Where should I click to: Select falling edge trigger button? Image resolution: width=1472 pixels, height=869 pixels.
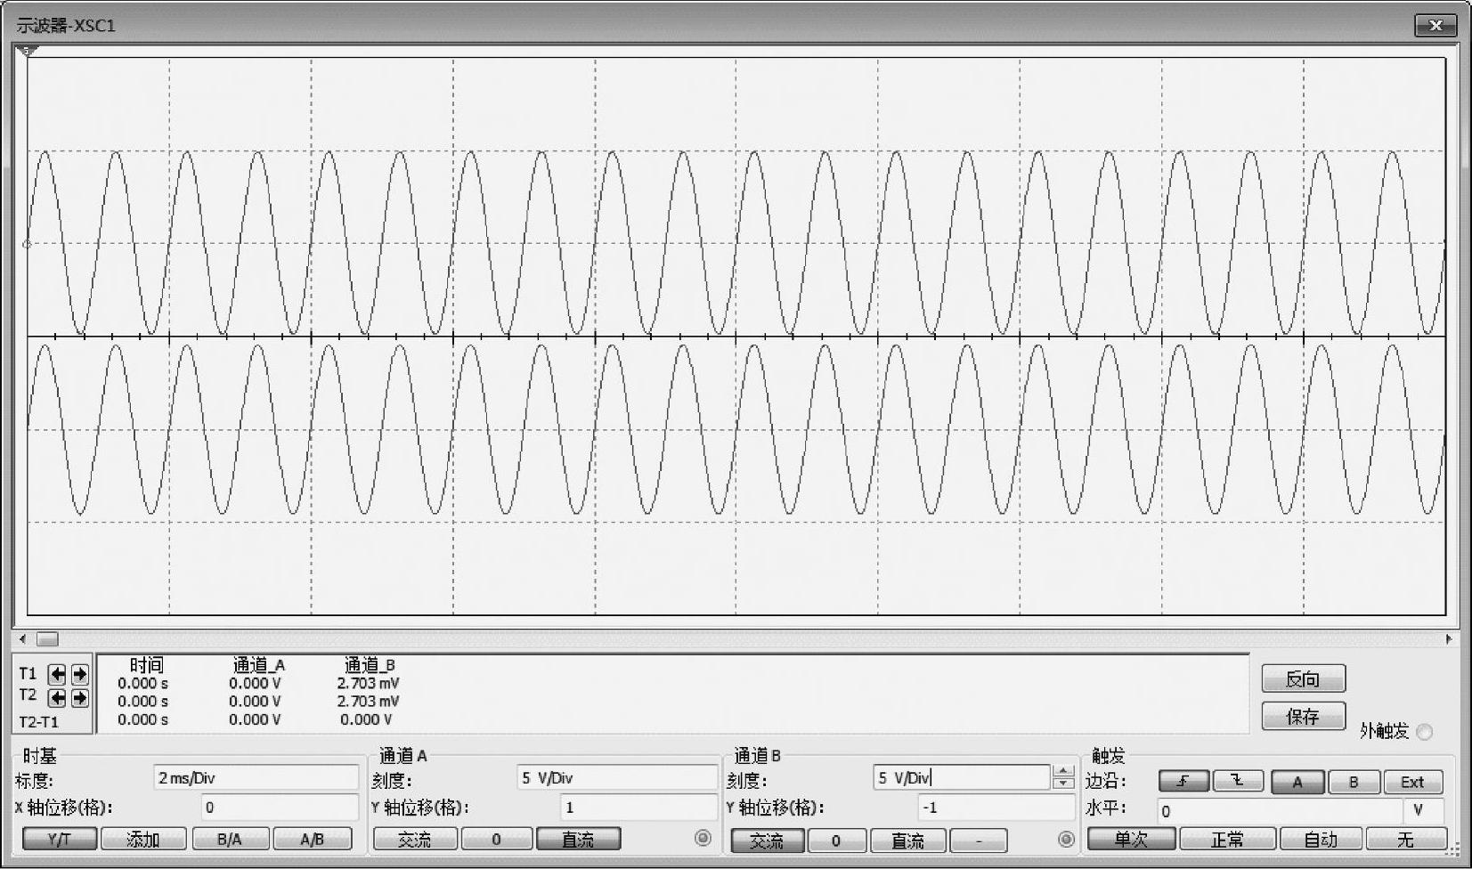pyautogui.click(x=1238, y=781)
